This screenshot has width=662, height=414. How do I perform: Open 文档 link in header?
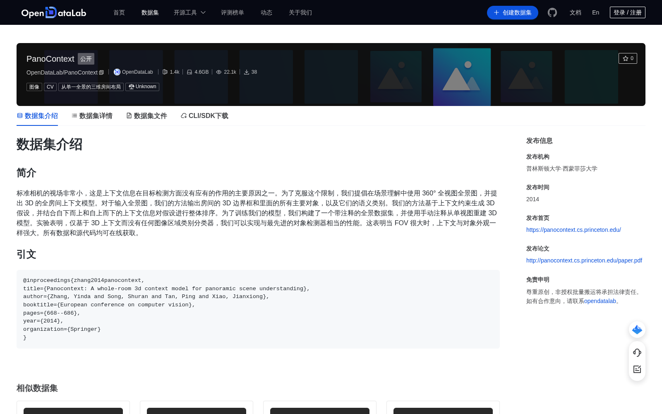[576, 12]
